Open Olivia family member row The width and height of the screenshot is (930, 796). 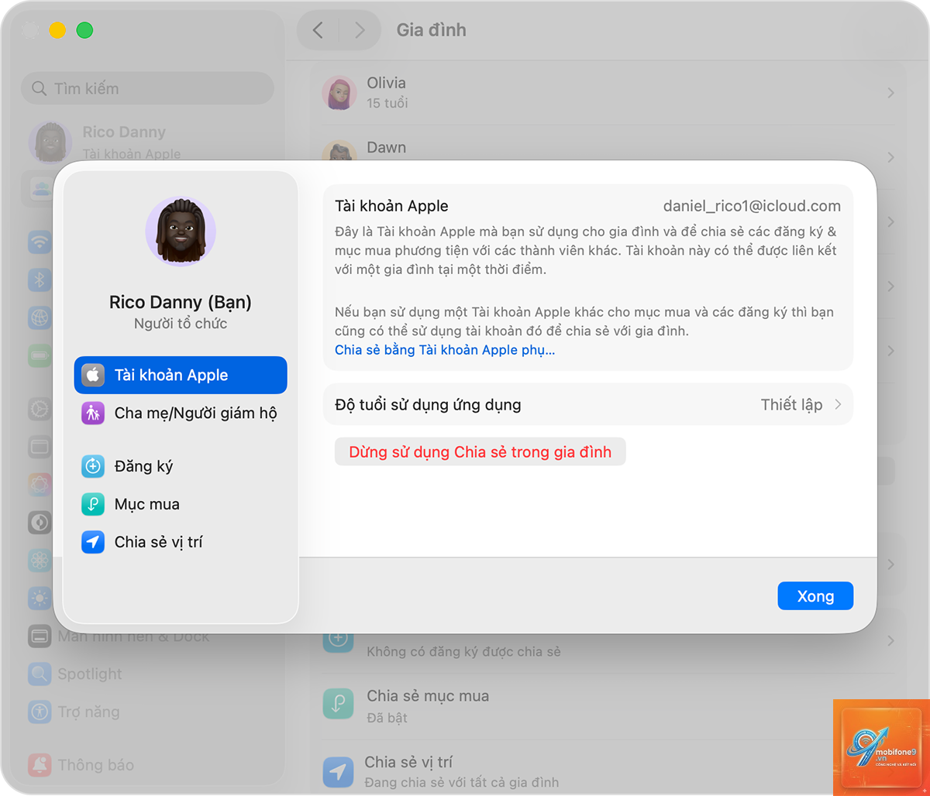tap(608, 92)
